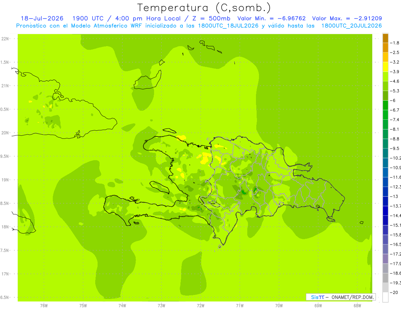The width and height of the screenshot is (401, 310).
Task: Click the '-7.4' colorbar value
Action: 395,120
